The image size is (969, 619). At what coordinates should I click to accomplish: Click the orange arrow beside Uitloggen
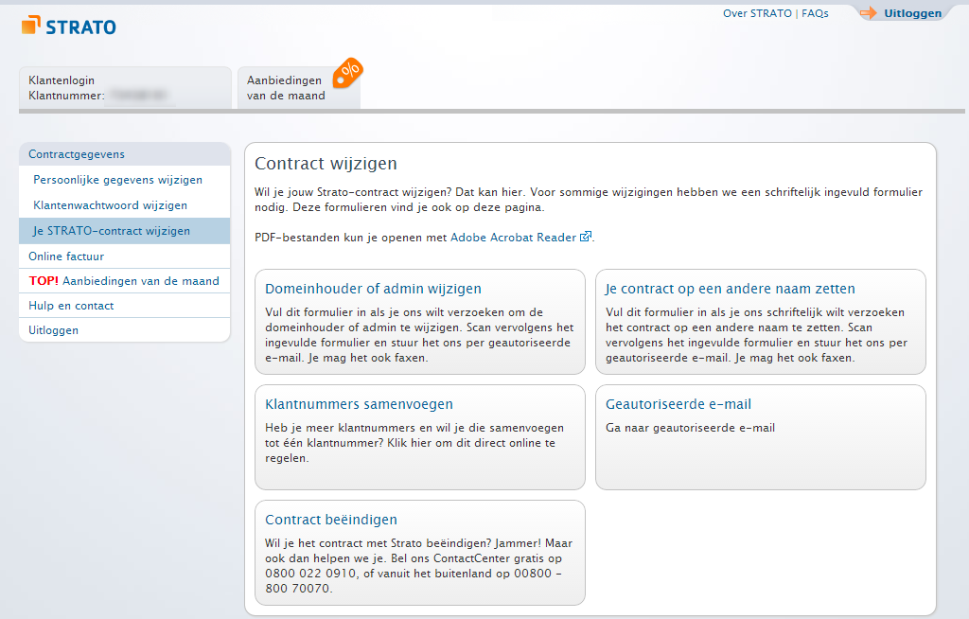coord(868,13)
